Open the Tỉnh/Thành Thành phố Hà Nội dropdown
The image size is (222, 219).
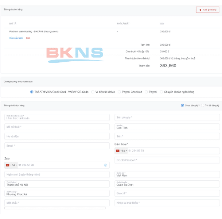pos(57,184)
